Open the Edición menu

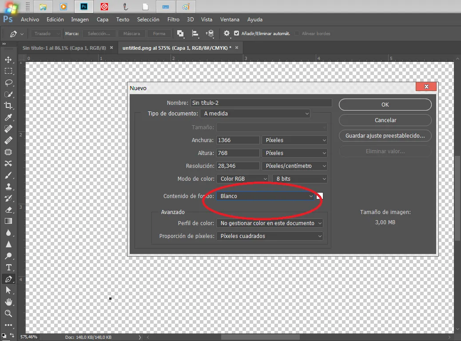click(55, 20)
